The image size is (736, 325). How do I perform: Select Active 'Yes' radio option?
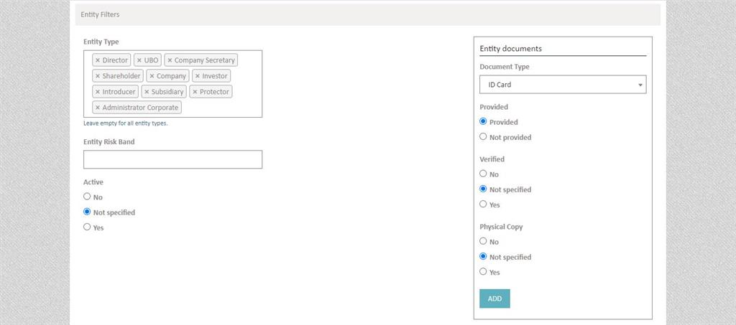[x=87, y=227]
